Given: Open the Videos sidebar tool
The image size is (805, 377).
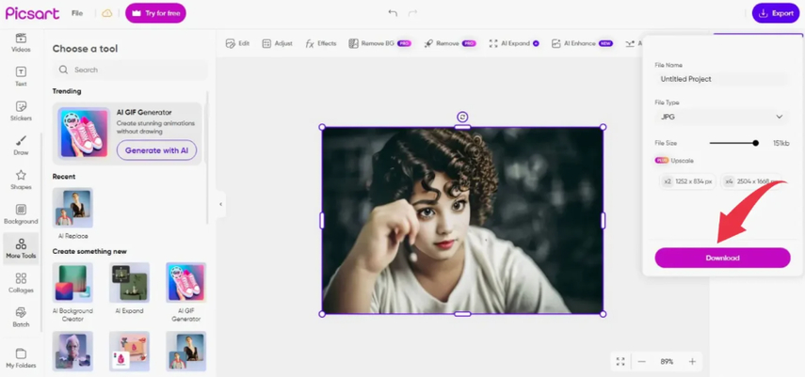Looking at the screenshot, I should [x=21, y=43].
